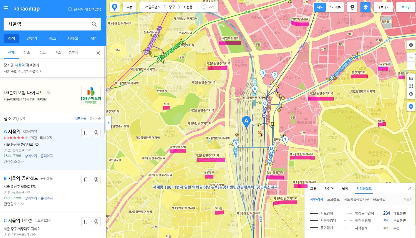Sort results by 인기도순
Screen dimensions: 416x238
pyautogui.click(x=95, y=118)
